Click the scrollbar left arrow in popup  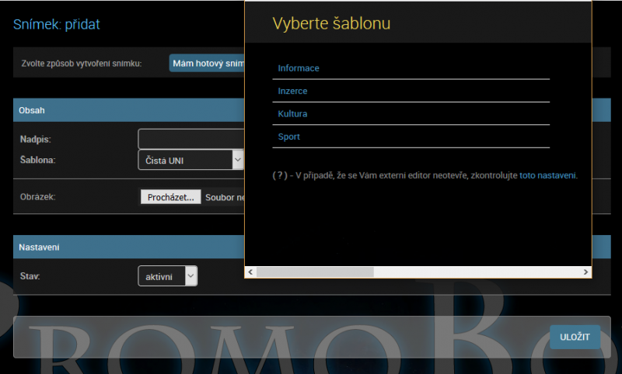(250, 272)
